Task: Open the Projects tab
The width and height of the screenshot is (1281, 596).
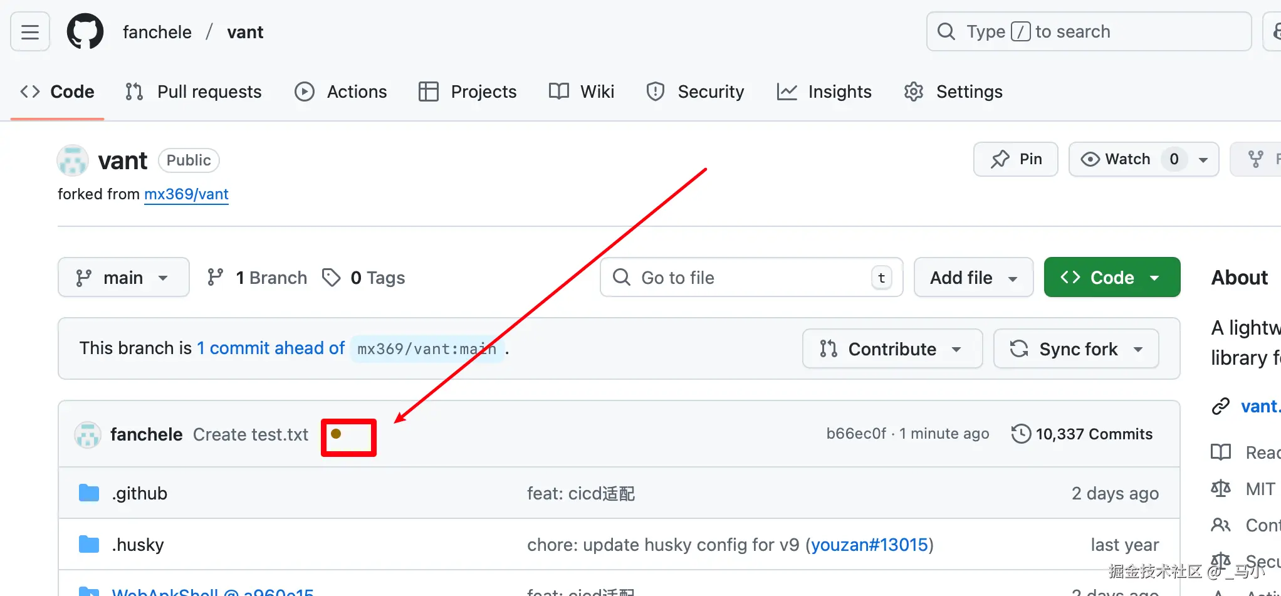Action: pyautogui.click(x=468, y=91)
